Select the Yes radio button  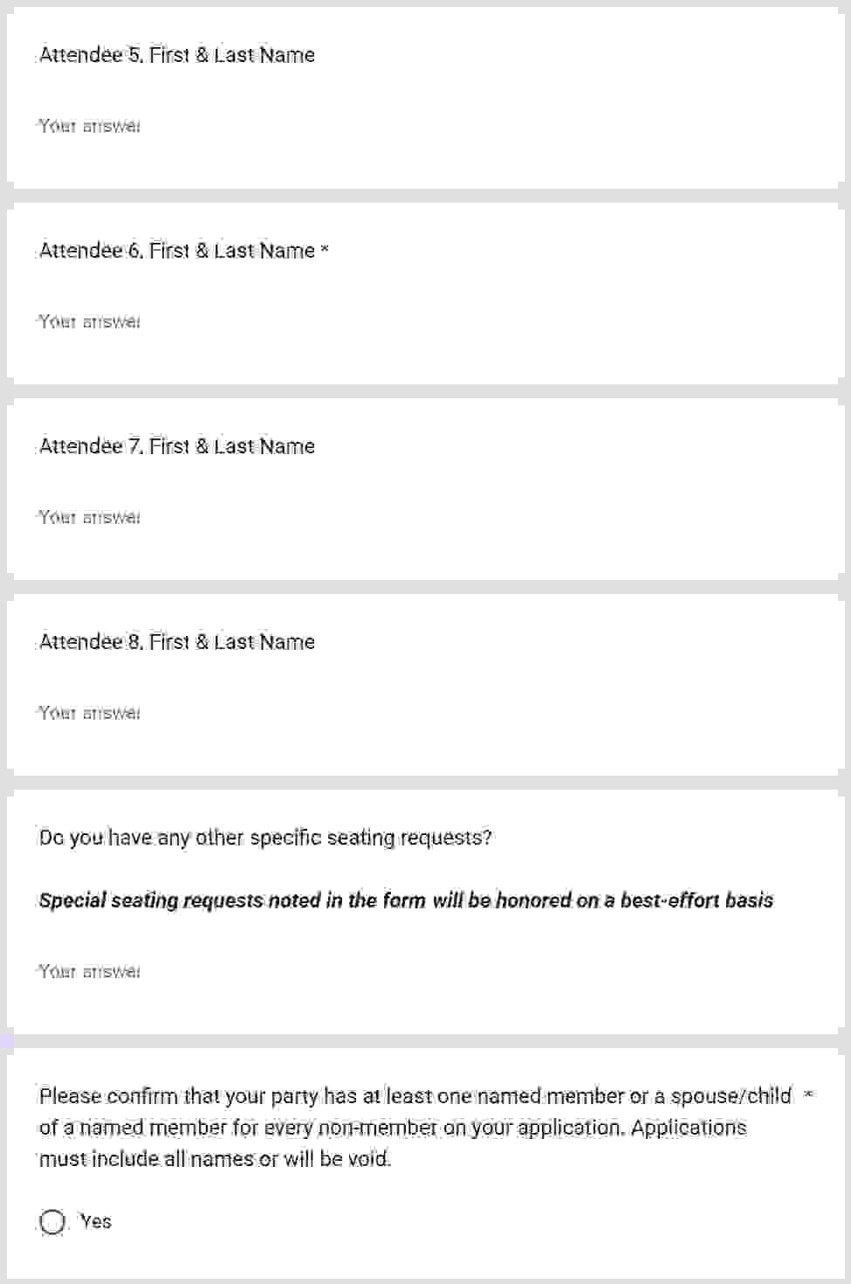coord(52,1222)
